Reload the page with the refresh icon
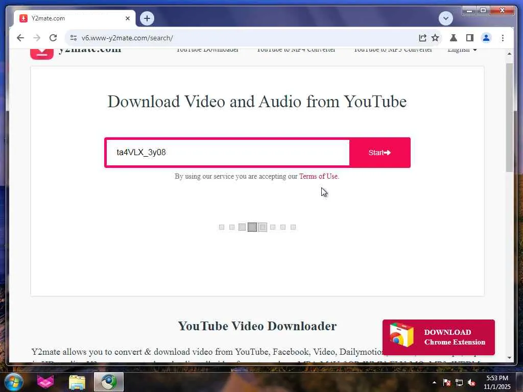 point(53,38)
